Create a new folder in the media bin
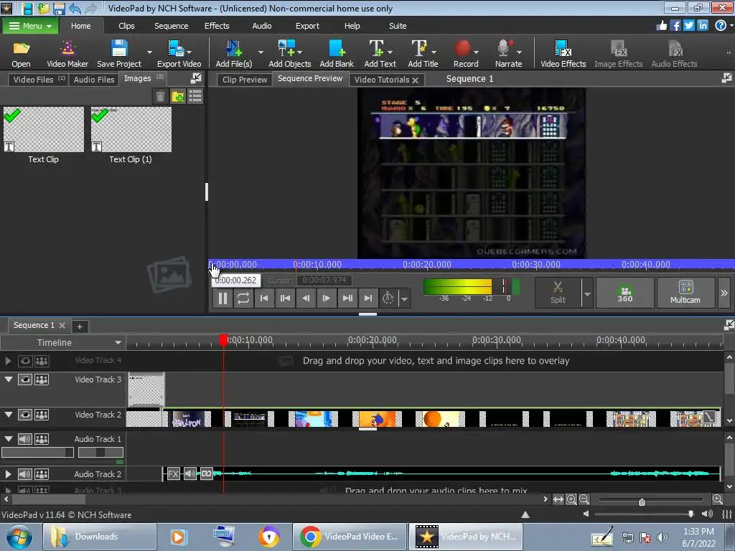 click(178, 97)
